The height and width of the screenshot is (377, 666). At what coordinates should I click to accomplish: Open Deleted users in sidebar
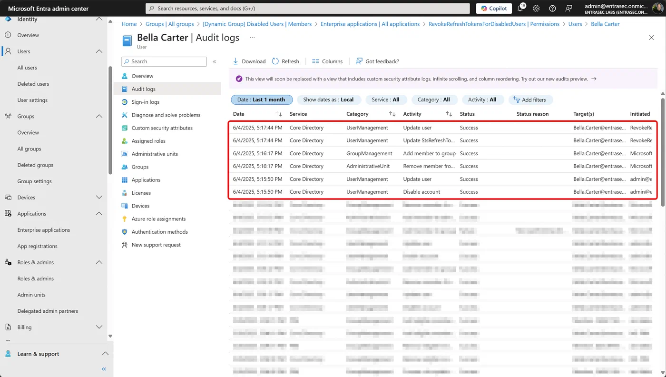[33, 84]
